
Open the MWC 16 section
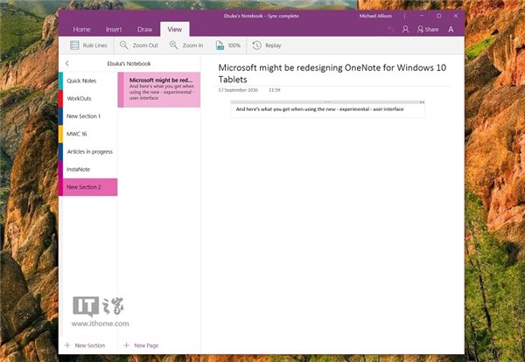point(88,134)
